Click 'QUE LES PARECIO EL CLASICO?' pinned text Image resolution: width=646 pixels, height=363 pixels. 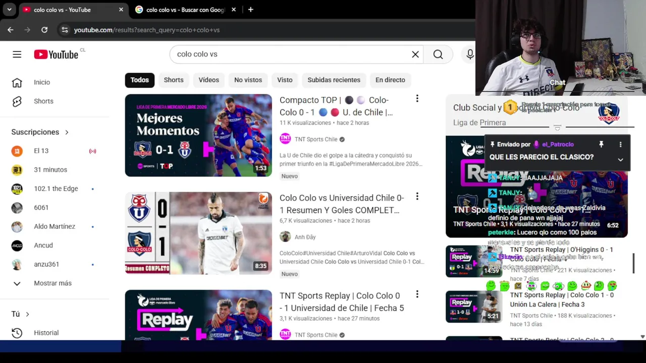coord(542,157)
